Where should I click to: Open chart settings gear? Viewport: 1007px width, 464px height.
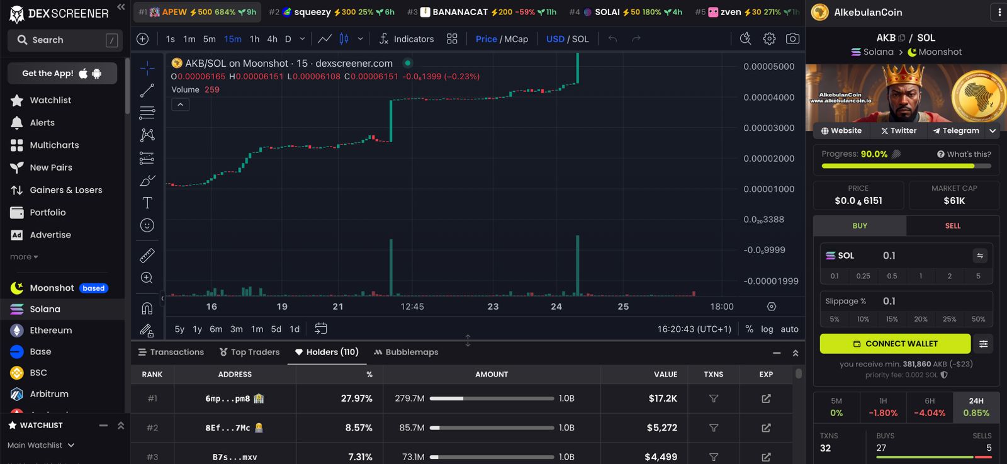tap(769, 39)
